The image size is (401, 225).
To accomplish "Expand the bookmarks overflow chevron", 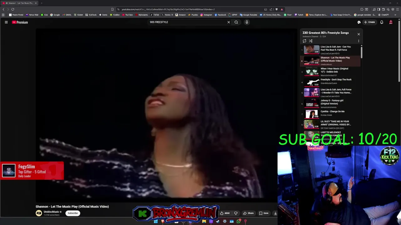I will [x=395, y=15].
